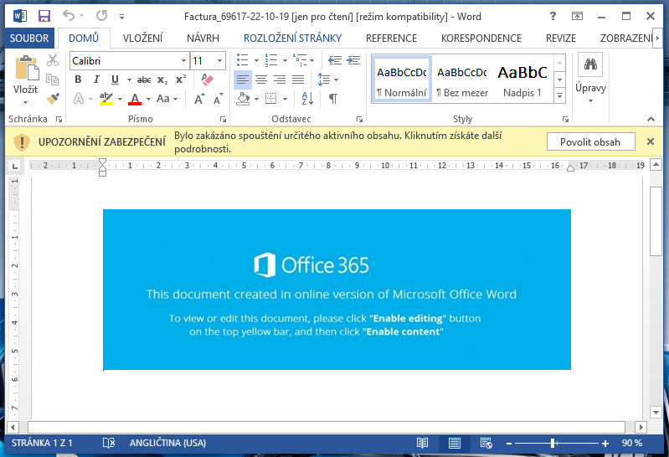Switch to the NÁVRH tab
Screen dimensions: 669x457
click(x=203, y=38)
